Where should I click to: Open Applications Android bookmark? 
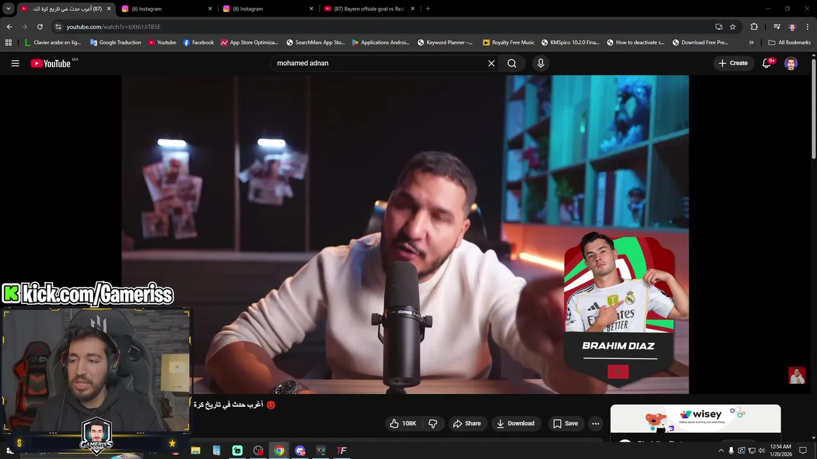381,43
